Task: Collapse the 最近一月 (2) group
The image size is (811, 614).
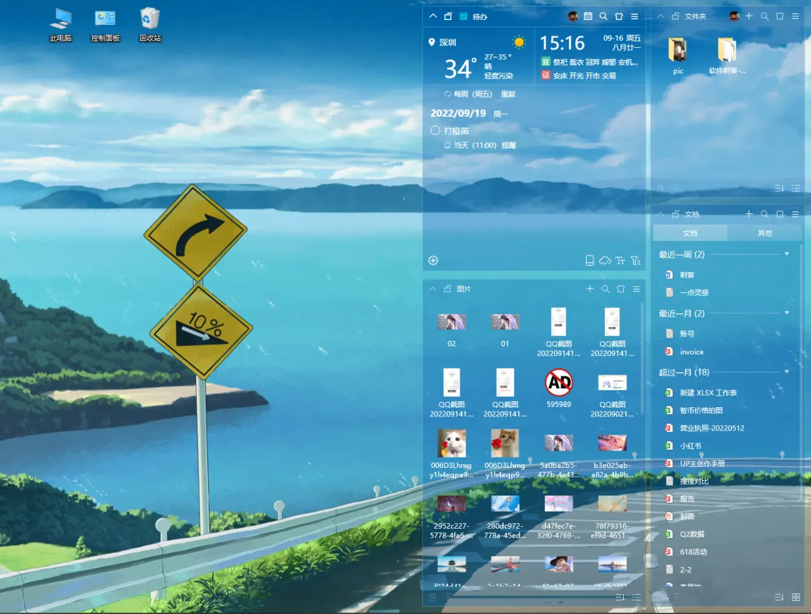Action: 786,313
